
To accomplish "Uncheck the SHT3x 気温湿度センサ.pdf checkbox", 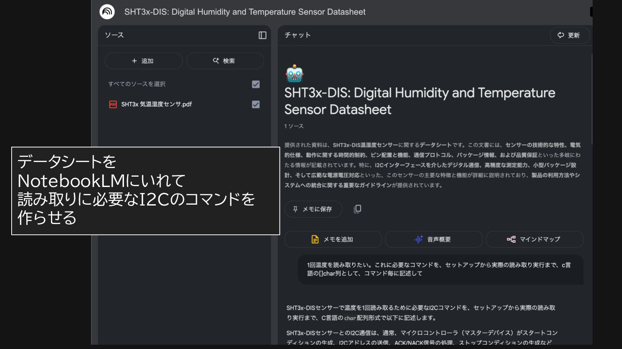I will point(256,104).
